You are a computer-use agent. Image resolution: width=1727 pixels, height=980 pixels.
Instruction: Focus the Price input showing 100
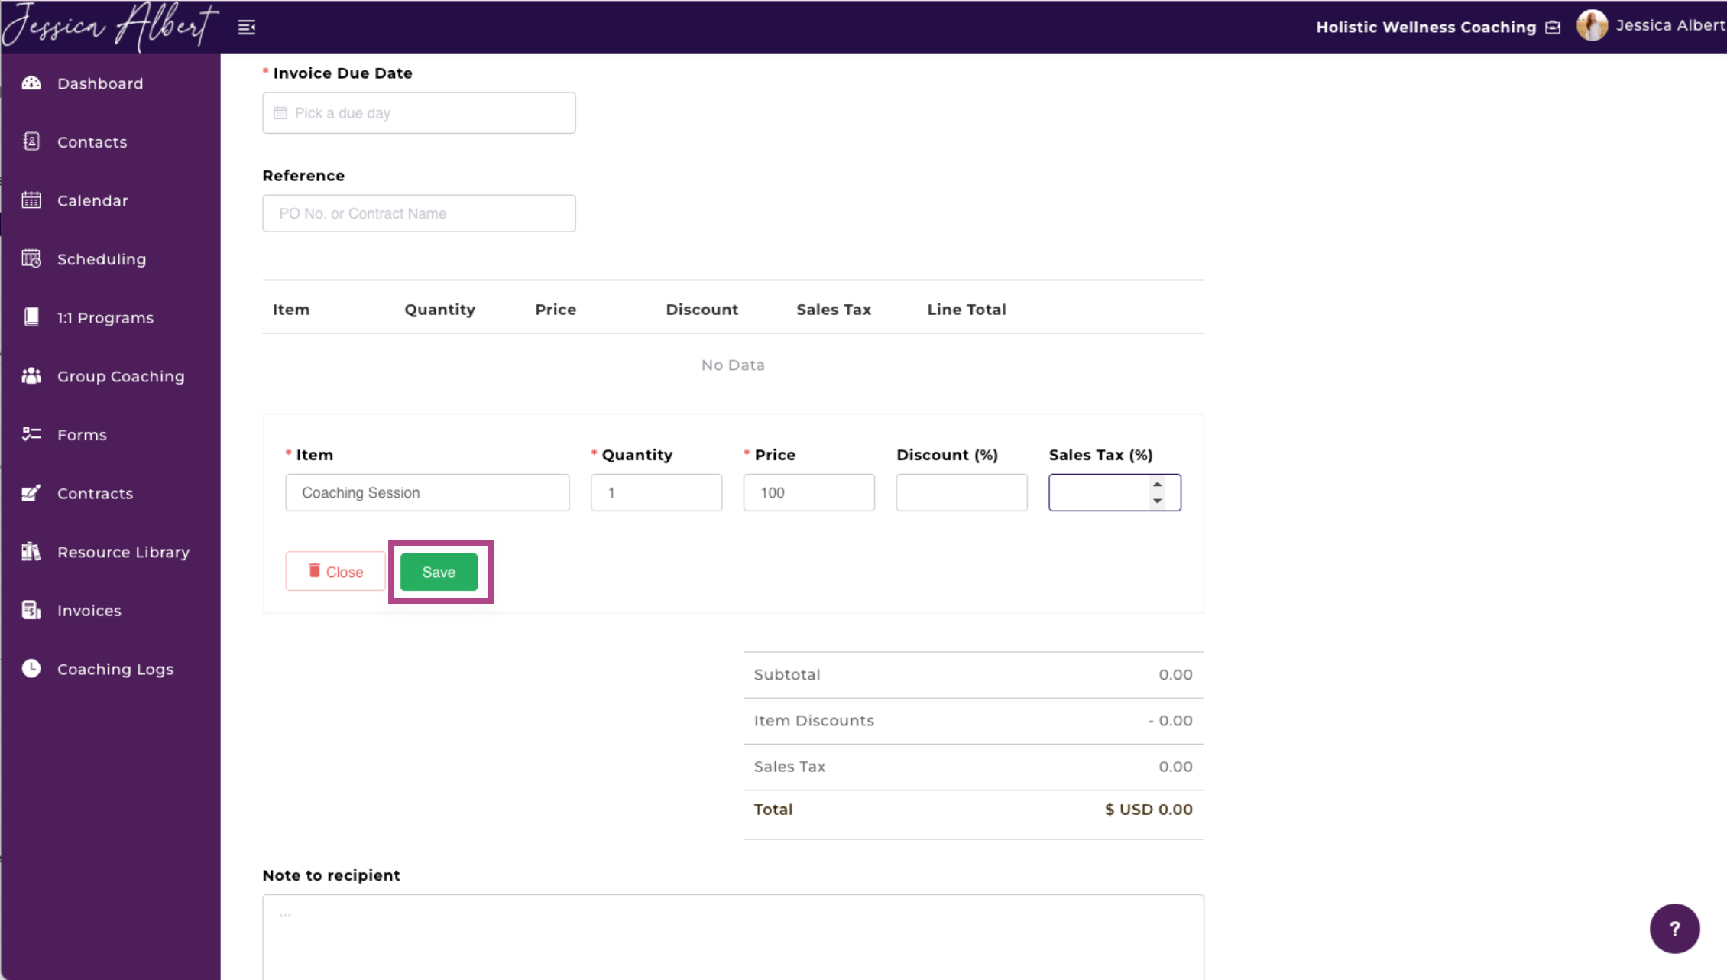pos(808,492)
